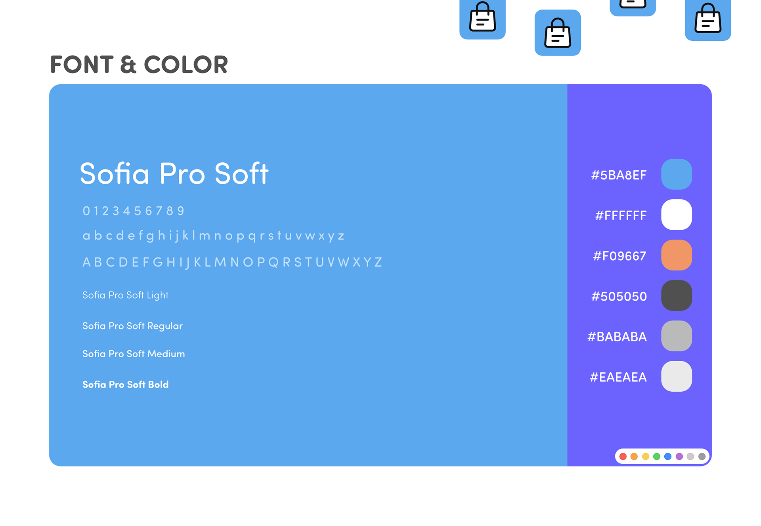Pick the dark gray #505050 color swatch

677,295
